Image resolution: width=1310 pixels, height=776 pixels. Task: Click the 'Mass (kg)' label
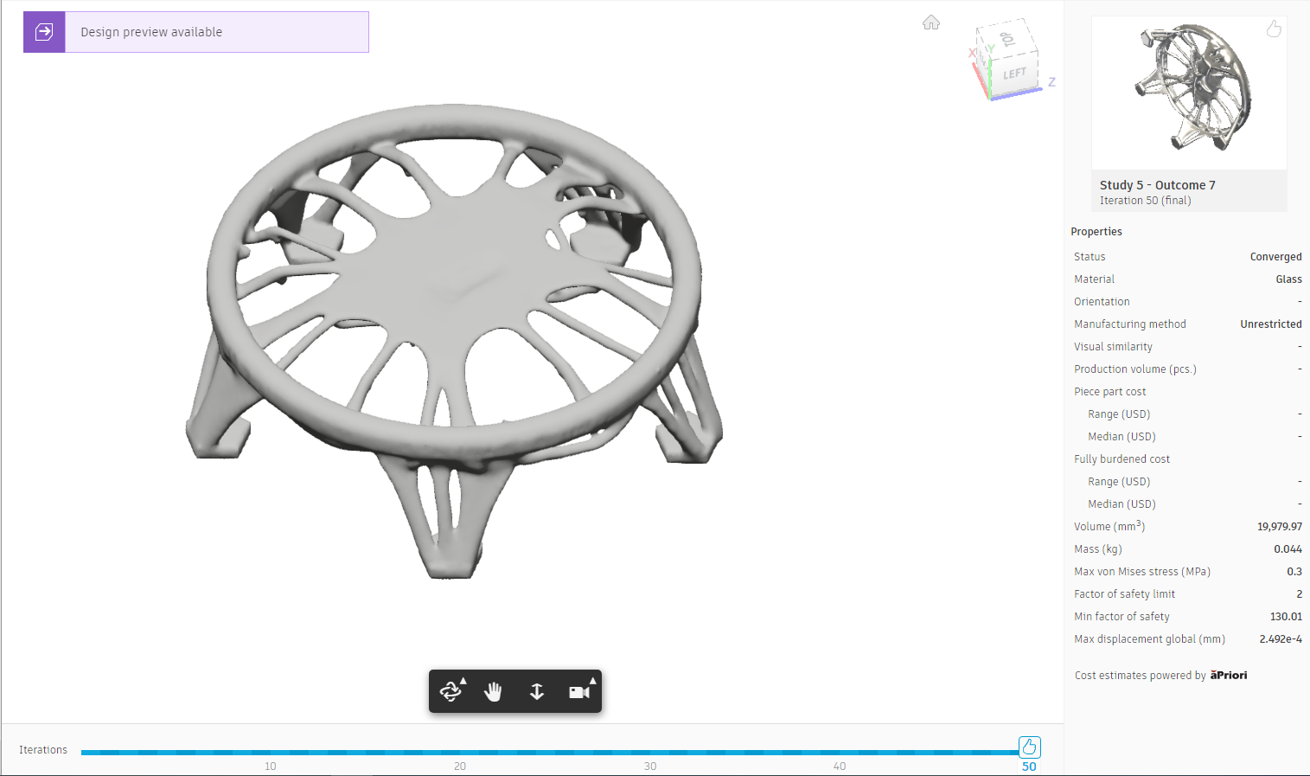(x=1098, y=549)
